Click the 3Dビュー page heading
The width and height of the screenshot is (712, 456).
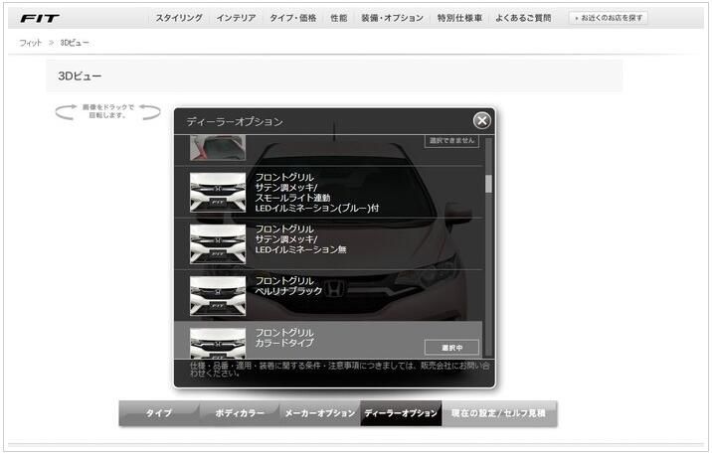pyautogui.click(x=80, y=76)
